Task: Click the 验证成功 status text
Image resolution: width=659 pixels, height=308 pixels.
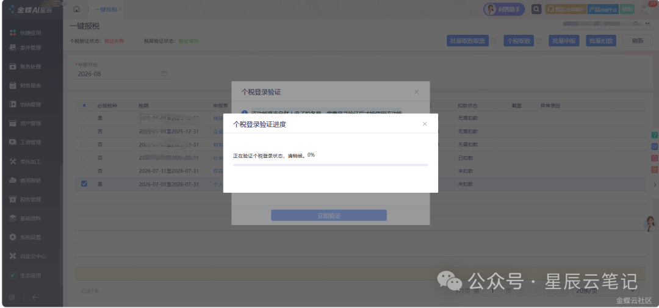Action: [189, 41]
